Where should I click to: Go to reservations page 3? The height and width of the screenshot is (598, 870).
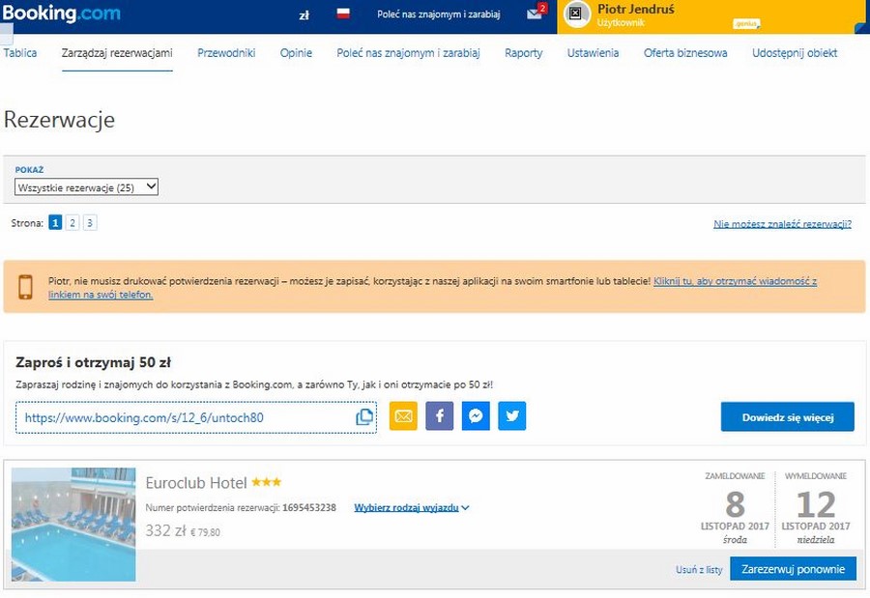[89, 223]
